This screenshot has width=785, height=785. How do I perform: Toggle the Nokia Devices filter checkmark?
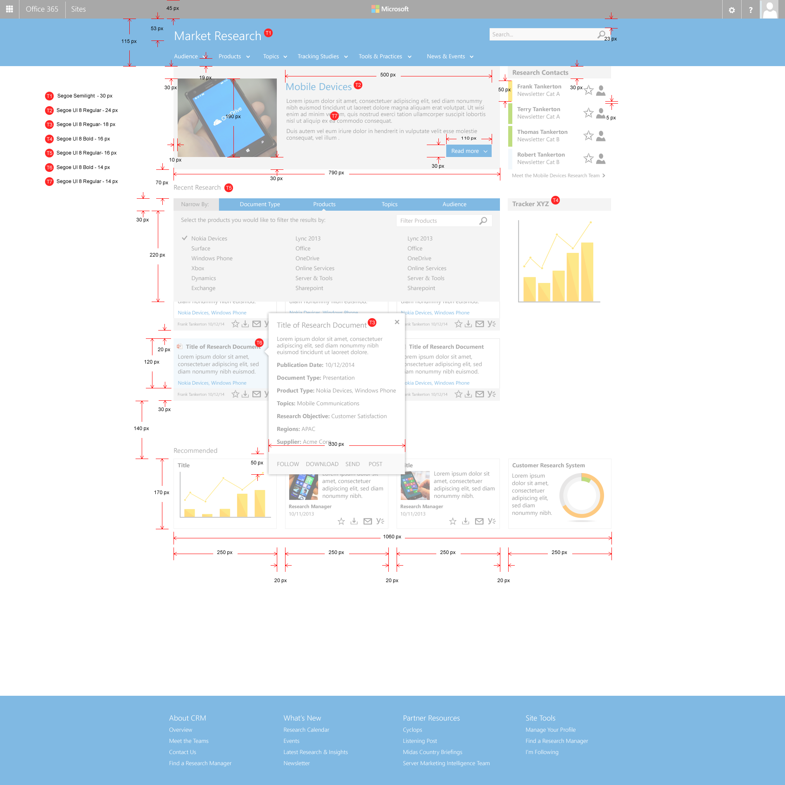coord(185,238)
